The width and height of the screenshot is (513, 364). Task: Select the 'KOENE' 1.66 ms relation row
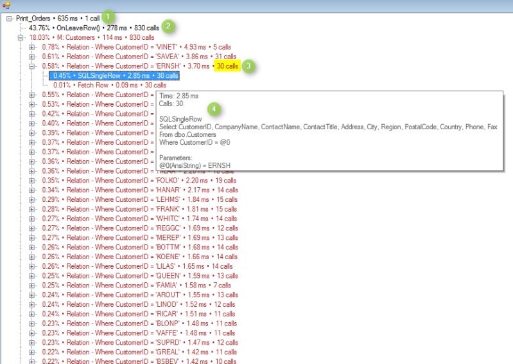[140, 257]
